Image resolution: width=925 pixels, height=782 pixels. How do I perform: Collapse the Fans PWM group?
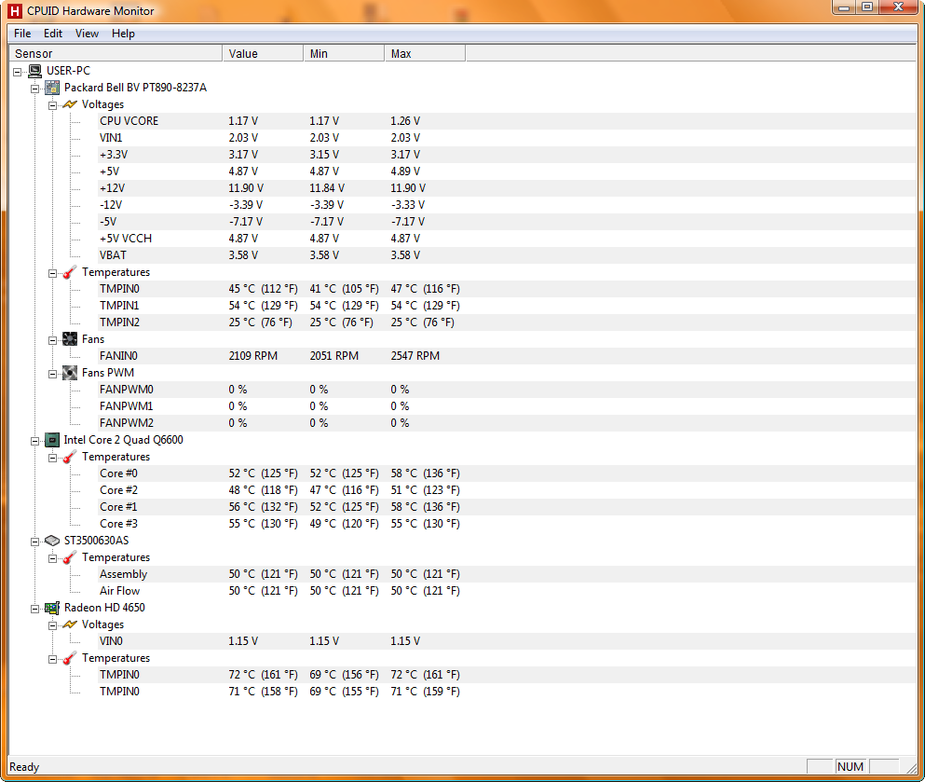pyautogui.click(x=52, y=374)
